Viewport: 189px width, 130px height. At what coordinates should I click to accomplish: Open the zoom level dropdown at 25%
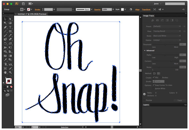(x=23, y=127)
